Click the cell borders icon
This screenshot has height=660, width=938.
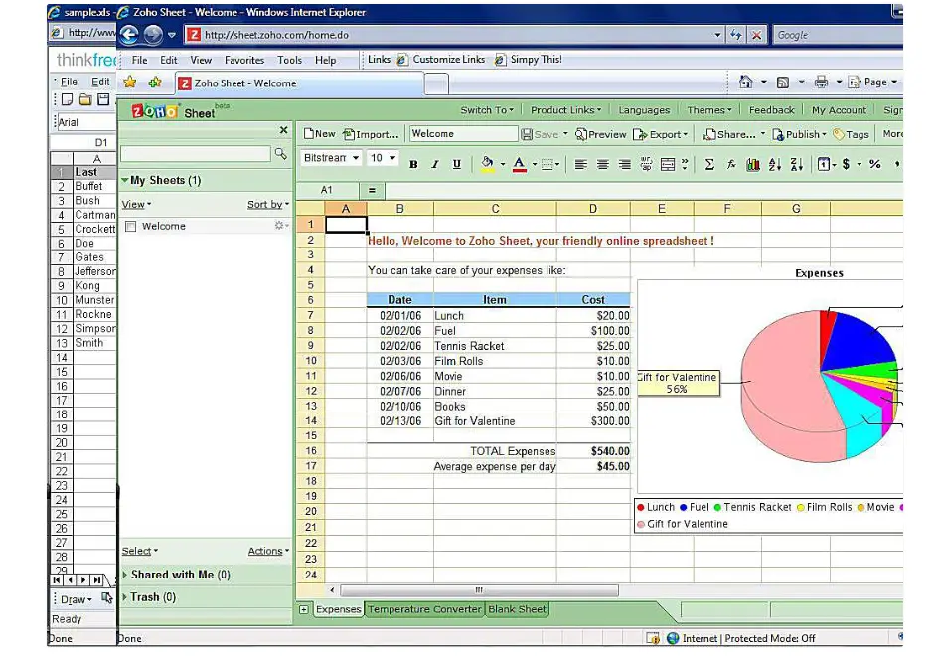547,164
